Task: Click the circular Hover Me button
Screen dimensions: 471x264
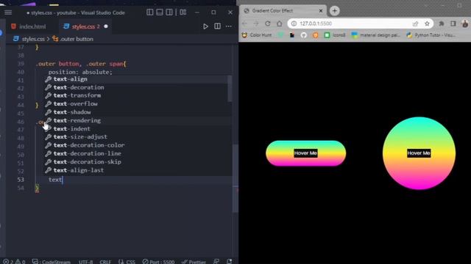Action: 419,153
